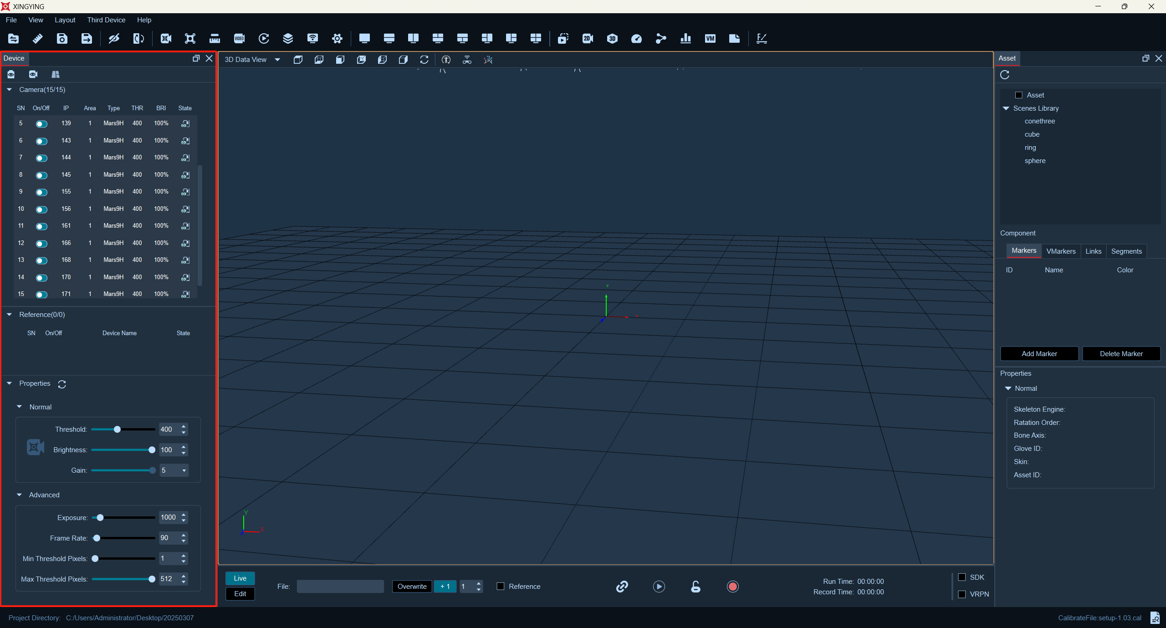
Task: Click the bar chart analysis icon
Action: click(685, 39)
